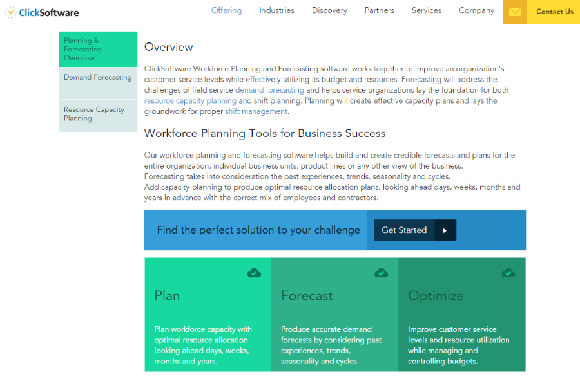The width and height of the screenshot is (580, 386).
Task: Open the Offering menu
Action: [226, 10]
